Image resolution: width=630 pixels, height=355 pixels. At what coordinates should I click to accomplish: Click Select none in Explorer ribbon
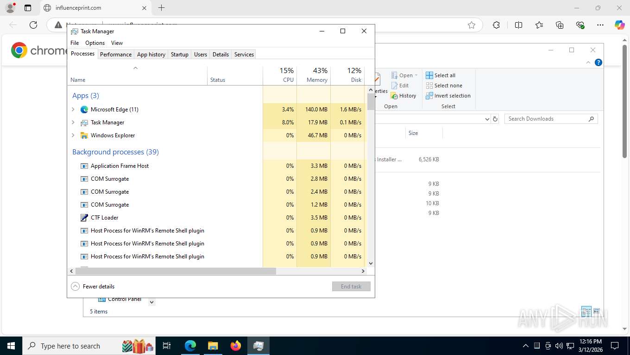[444, 86]
